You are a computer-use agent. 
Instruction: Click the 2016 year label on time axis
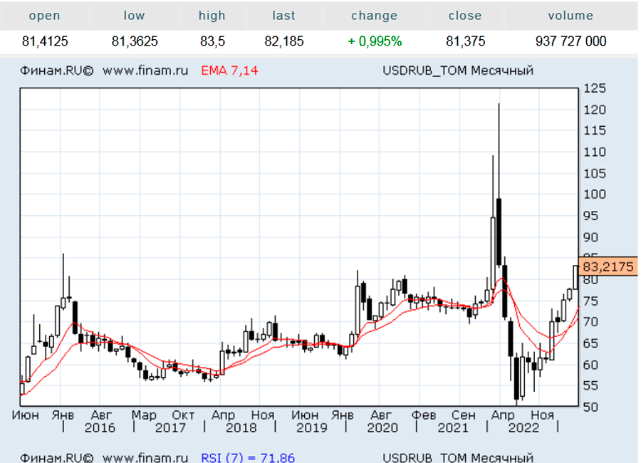pyautogui.click(x=99, y=427)
